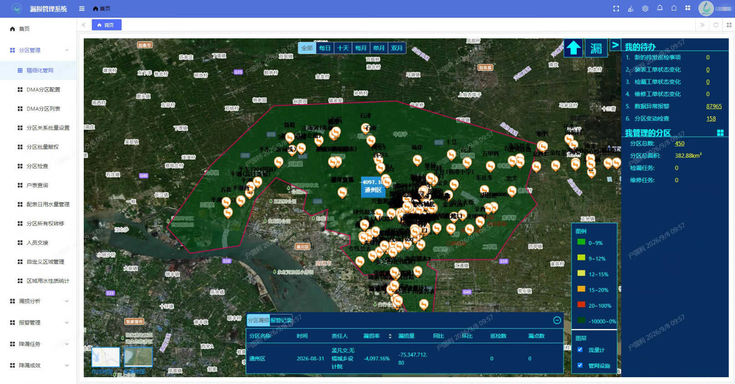Viewport: 735px width, 384px height.
Task: Sort by 漏损率 column arrows
Action: click(390, 336)
